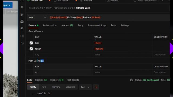Click the Primera Card request name

(x=83, y=8)
